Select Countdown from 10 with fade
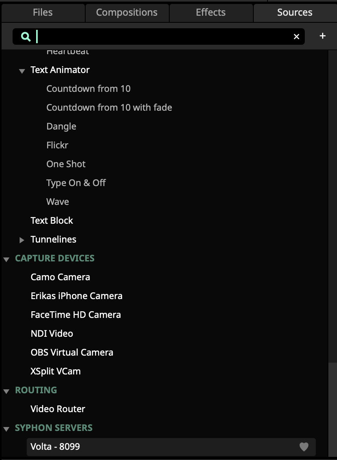 (x=109, y=108)
